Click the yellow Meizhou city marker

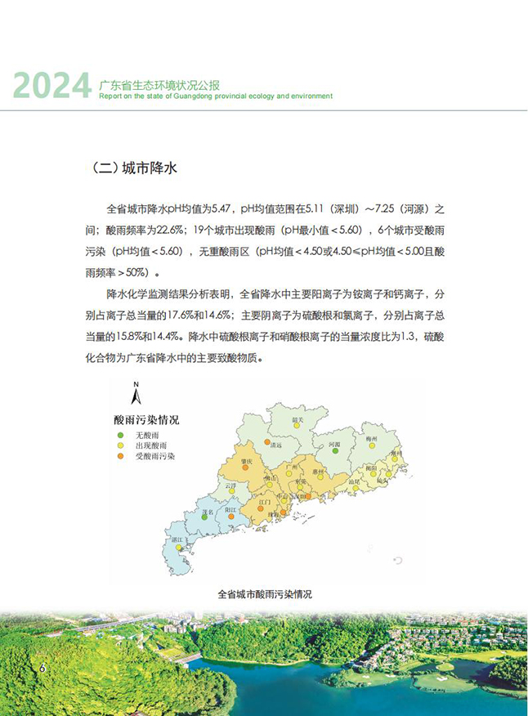coord(370,446)
